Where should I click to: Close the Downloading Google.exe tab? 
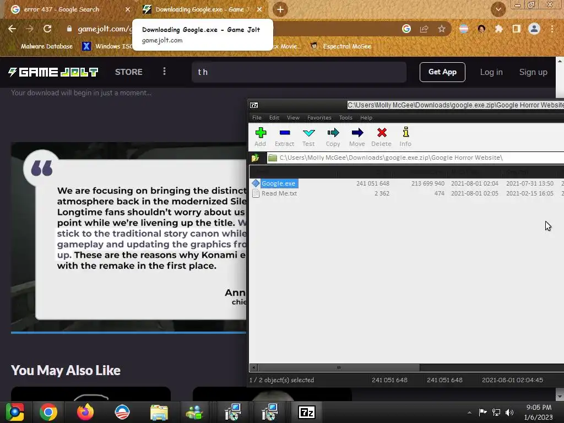point(259,9)
